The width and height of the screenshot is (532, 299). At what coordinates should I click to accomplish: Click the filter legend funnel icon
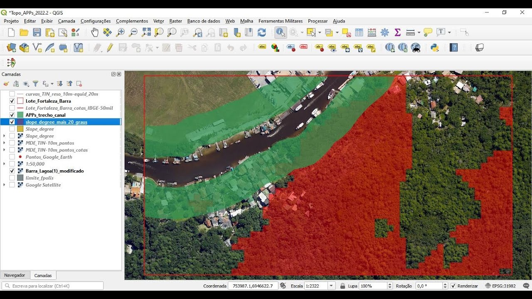[x=35, y=84]
